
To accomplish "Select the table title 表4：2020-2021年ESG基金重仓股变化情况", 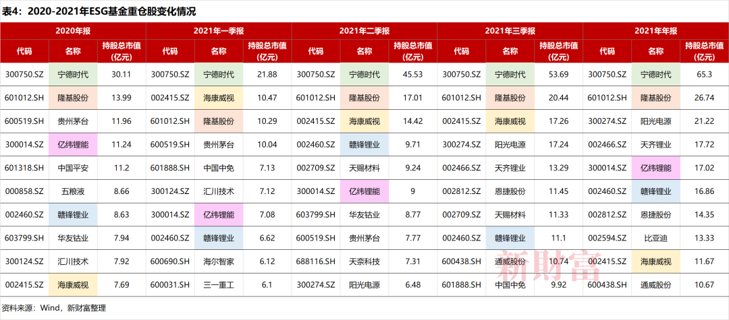I will [x=99, y=11].
